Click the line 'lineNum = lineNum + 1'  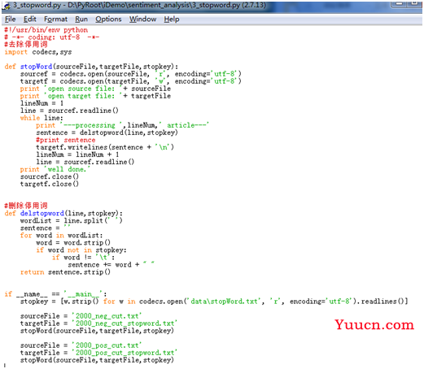[77, 154]
